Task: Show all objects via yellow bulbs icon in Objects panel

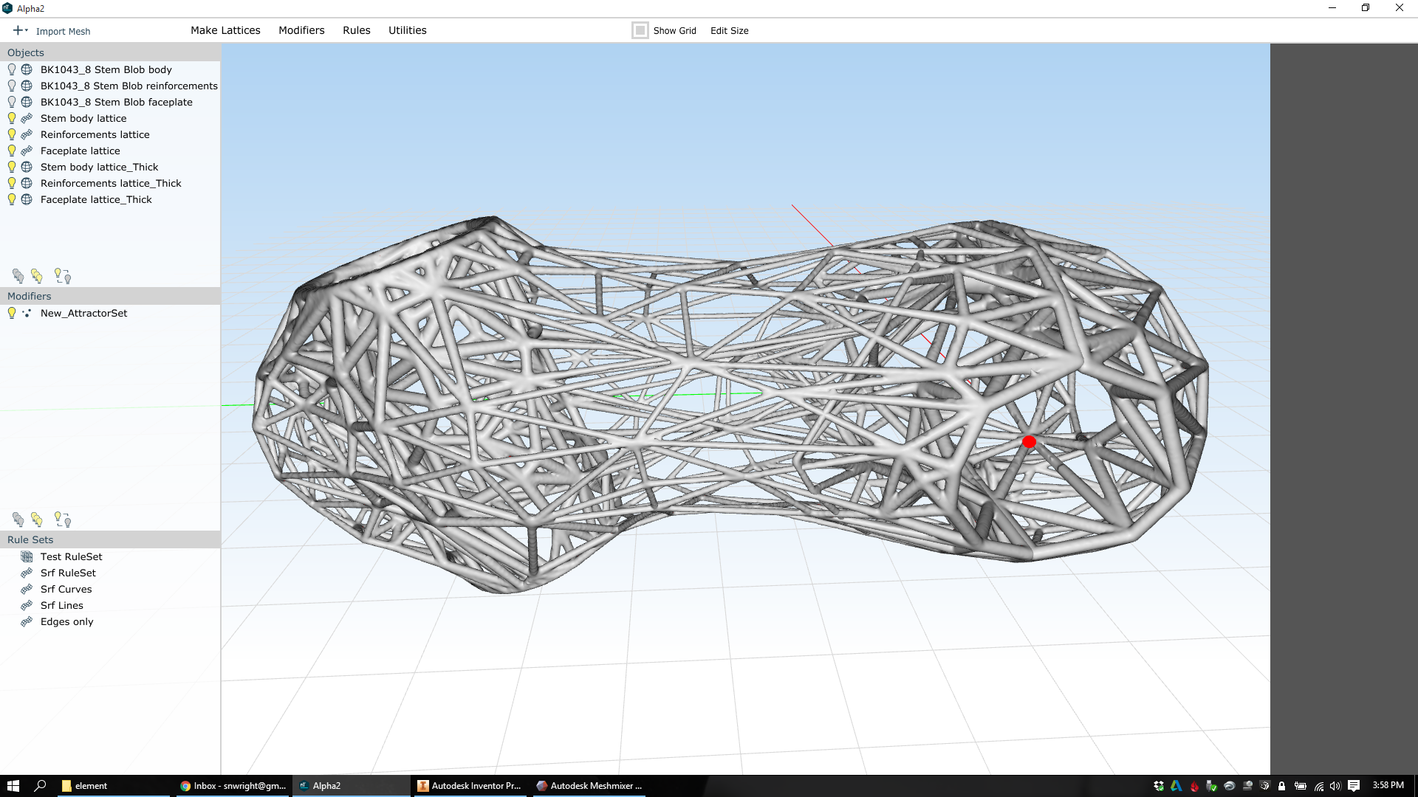Action: point(37,276)
